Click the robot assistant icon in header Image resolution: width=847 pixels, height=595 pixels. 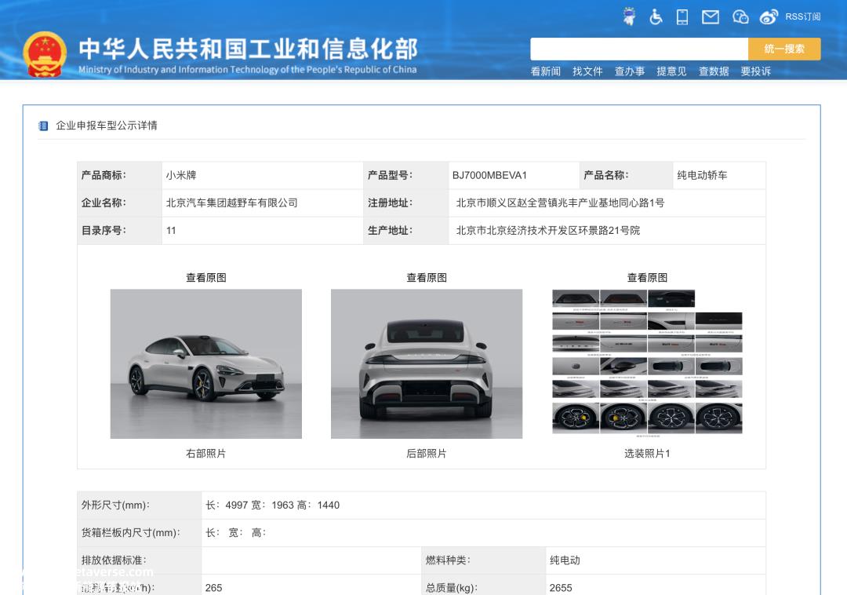[x=629, y=16]
